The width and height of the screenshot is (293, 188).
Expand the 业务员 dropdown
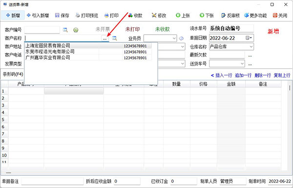click(x=174, y=38)
